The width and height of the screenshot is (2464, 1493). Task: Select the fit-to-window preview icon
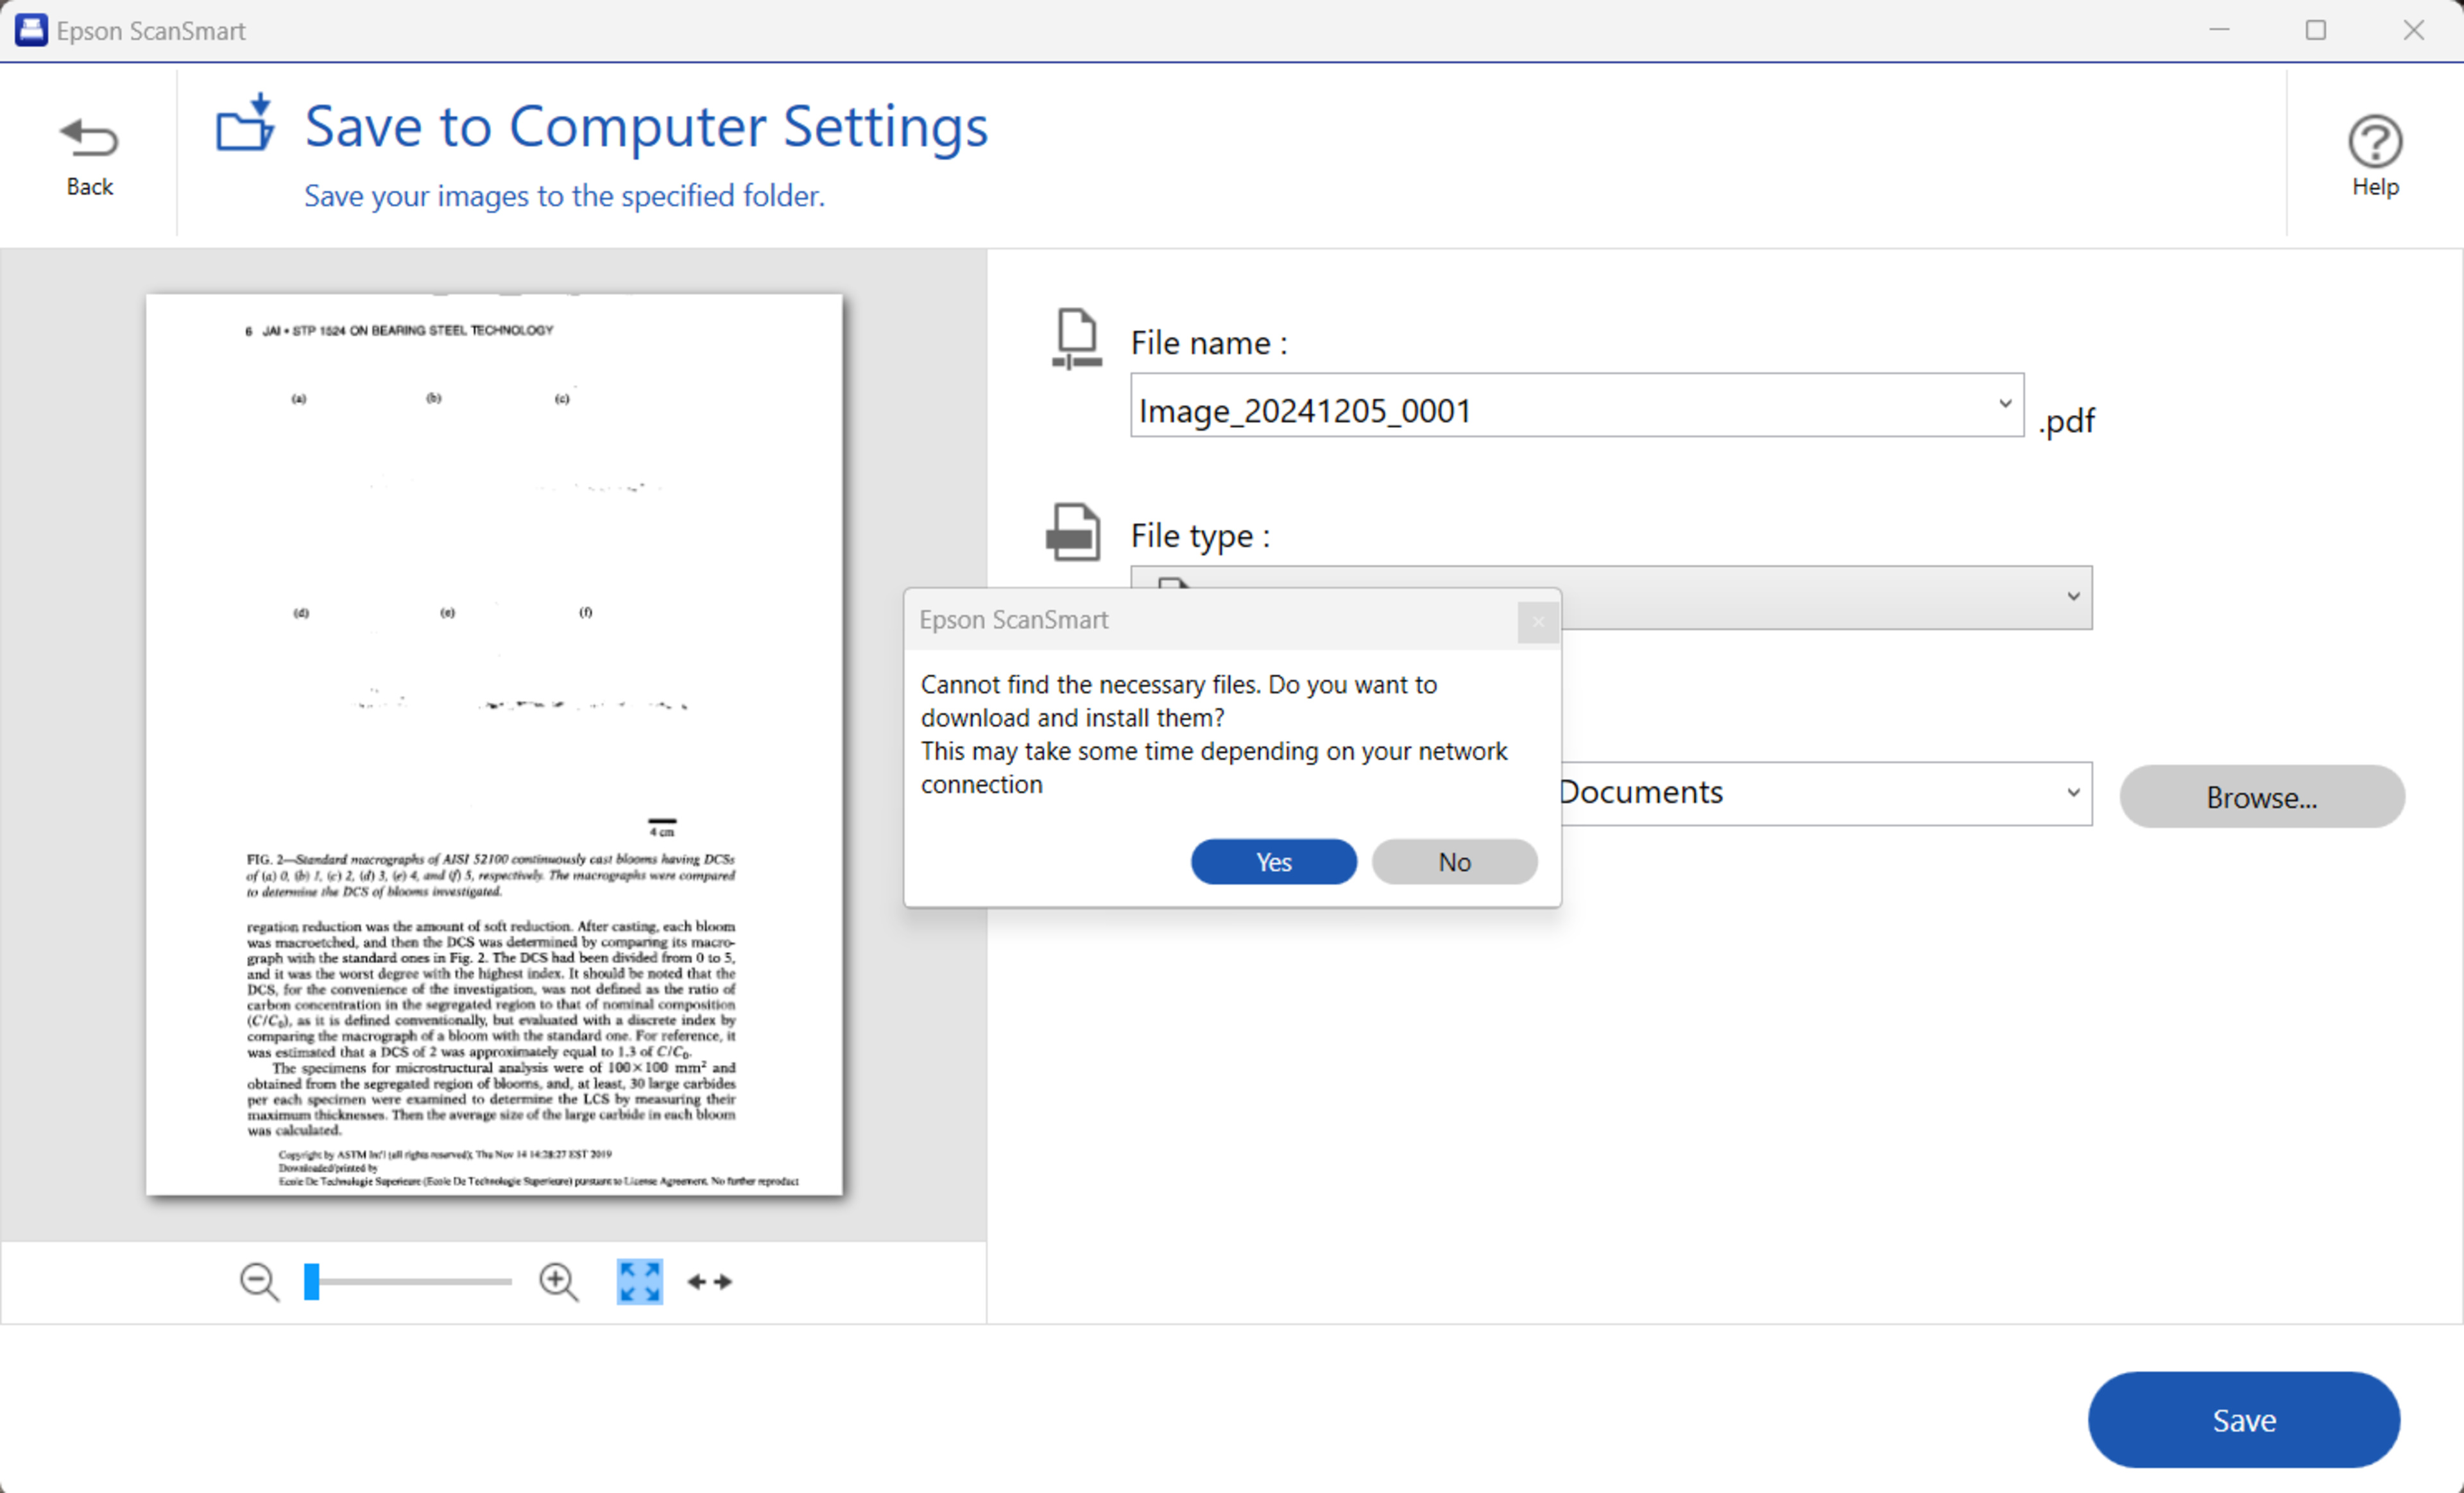[639, 1281]
